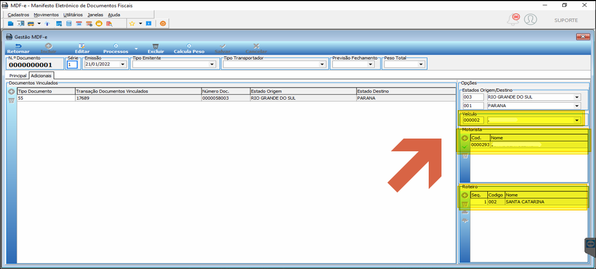Click the Série input field
596x269 pixels.
(x=72, y=64)
